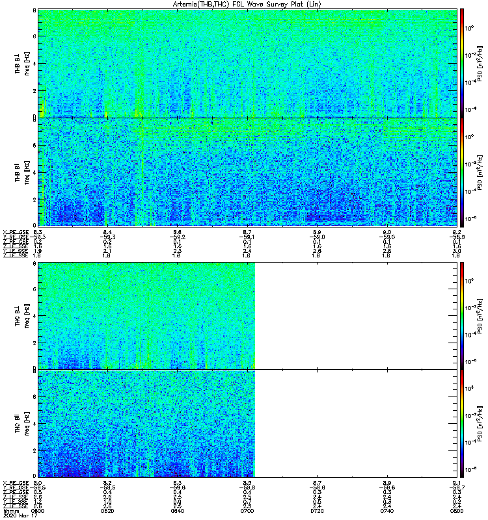
Task: Click the color bar beside the THC B-parallel panel
Action: coord(462,424)
